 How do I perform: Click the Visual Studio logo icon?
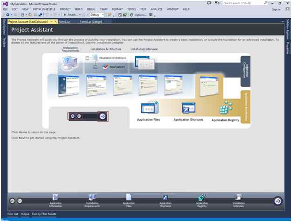[x=5, y=4]
